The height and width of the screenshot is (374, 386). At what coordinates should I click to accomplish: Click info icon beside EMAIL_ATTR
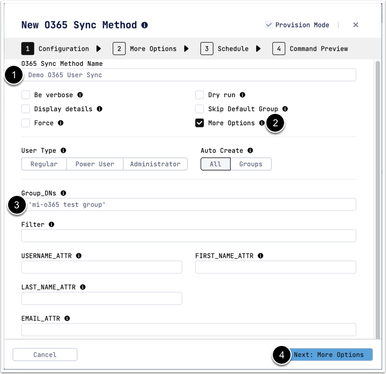(67, 318)
